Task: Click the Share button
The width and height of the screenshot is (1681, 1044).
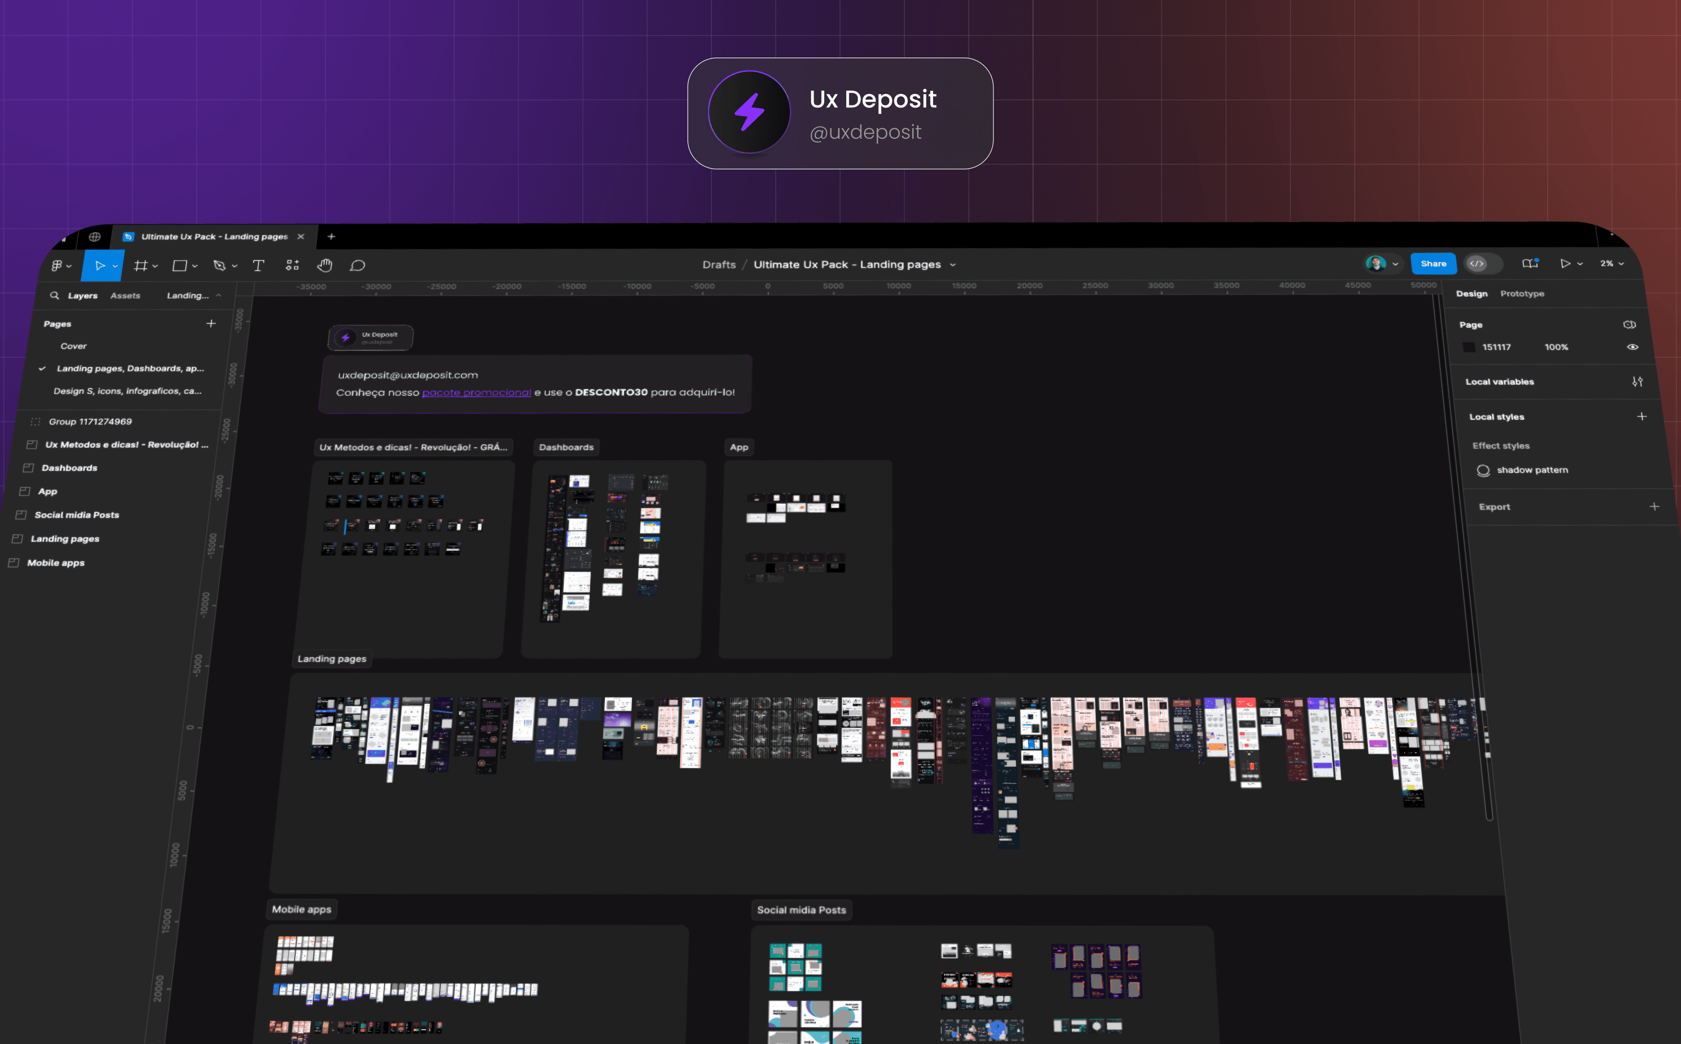Action: tap(1433, 263)
